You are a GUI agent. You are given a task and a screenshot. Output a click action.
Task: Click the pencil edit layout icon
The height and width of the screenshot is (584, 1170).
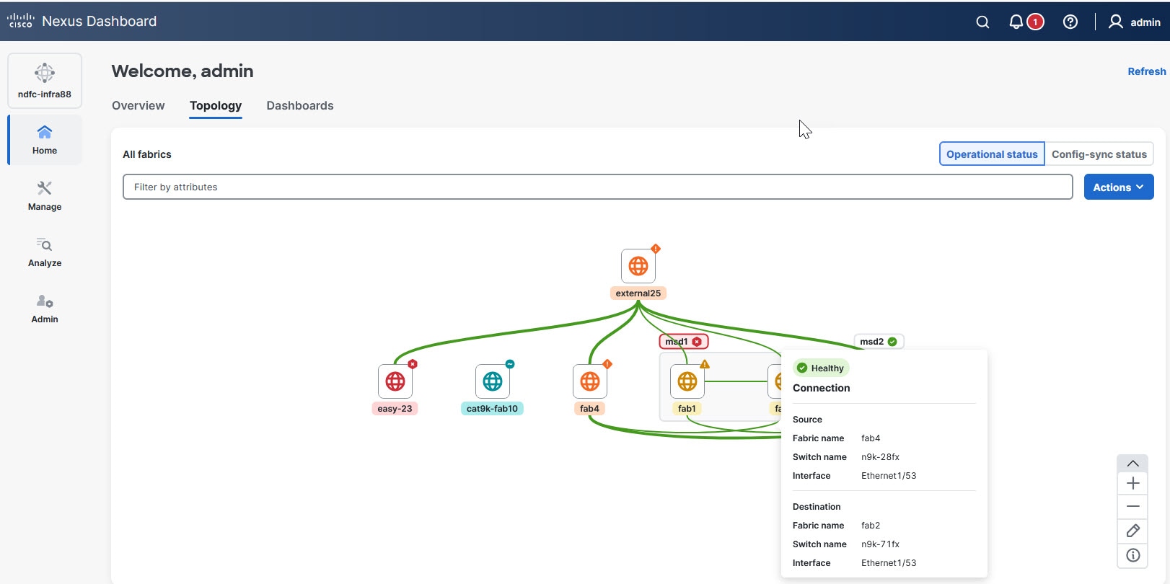1132,531
